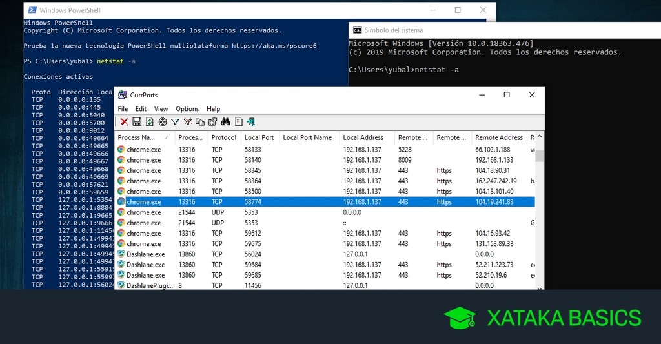
Task: Select remote address 192.168.1.133
Action: [x=494, y=160]
